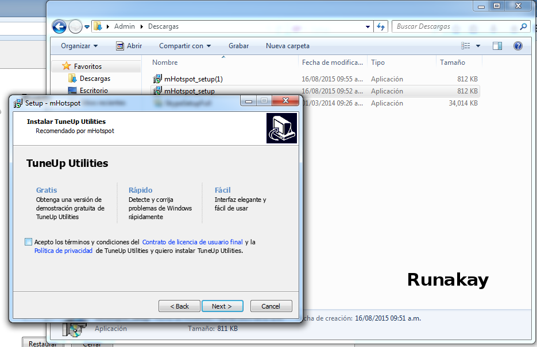Click Abrir in the Explorer toolbar
The width and height of the screenshot is (537, 347).
[x=129, y=46]
